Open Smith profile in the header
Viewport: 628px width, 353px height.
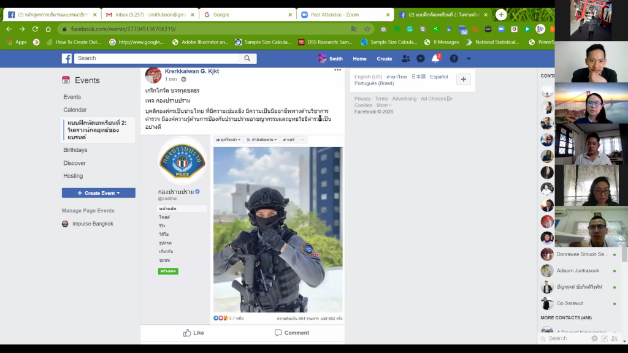[x=331, y=59]
